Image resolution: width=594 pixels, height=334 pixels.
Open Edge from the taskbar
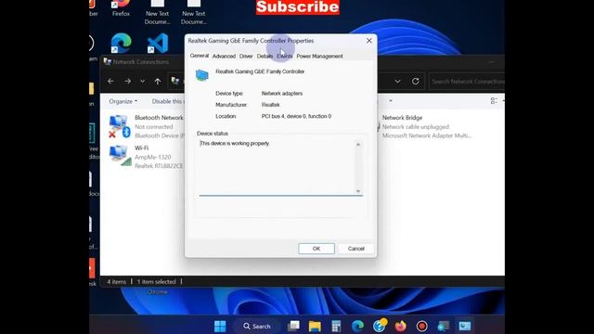(x=357, y=326)
